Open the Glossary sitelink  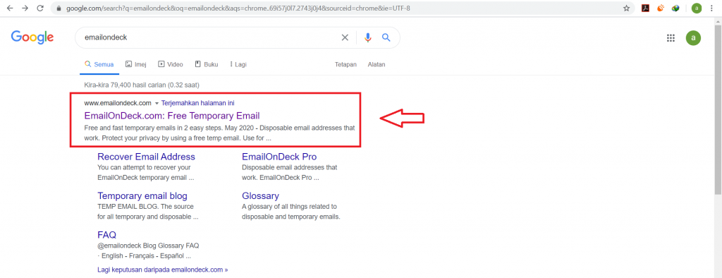pos(261,196)
